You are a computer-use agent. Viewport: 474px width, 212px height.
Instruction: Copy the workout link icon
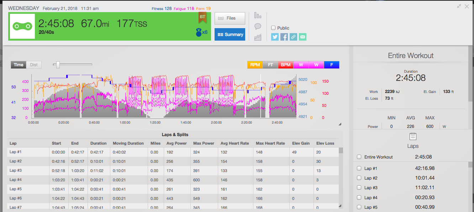[x=293, y=37]
